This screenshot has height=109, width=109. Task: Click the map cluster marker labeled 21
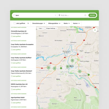pyautogui.click(x=68, y=66)
